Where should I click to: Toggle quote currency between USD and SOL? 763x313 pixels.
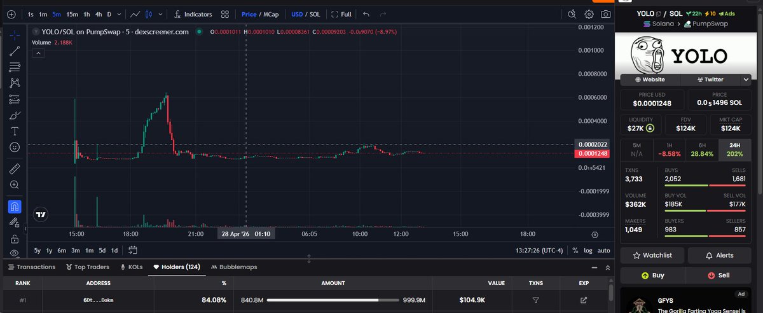coord(305,14)
